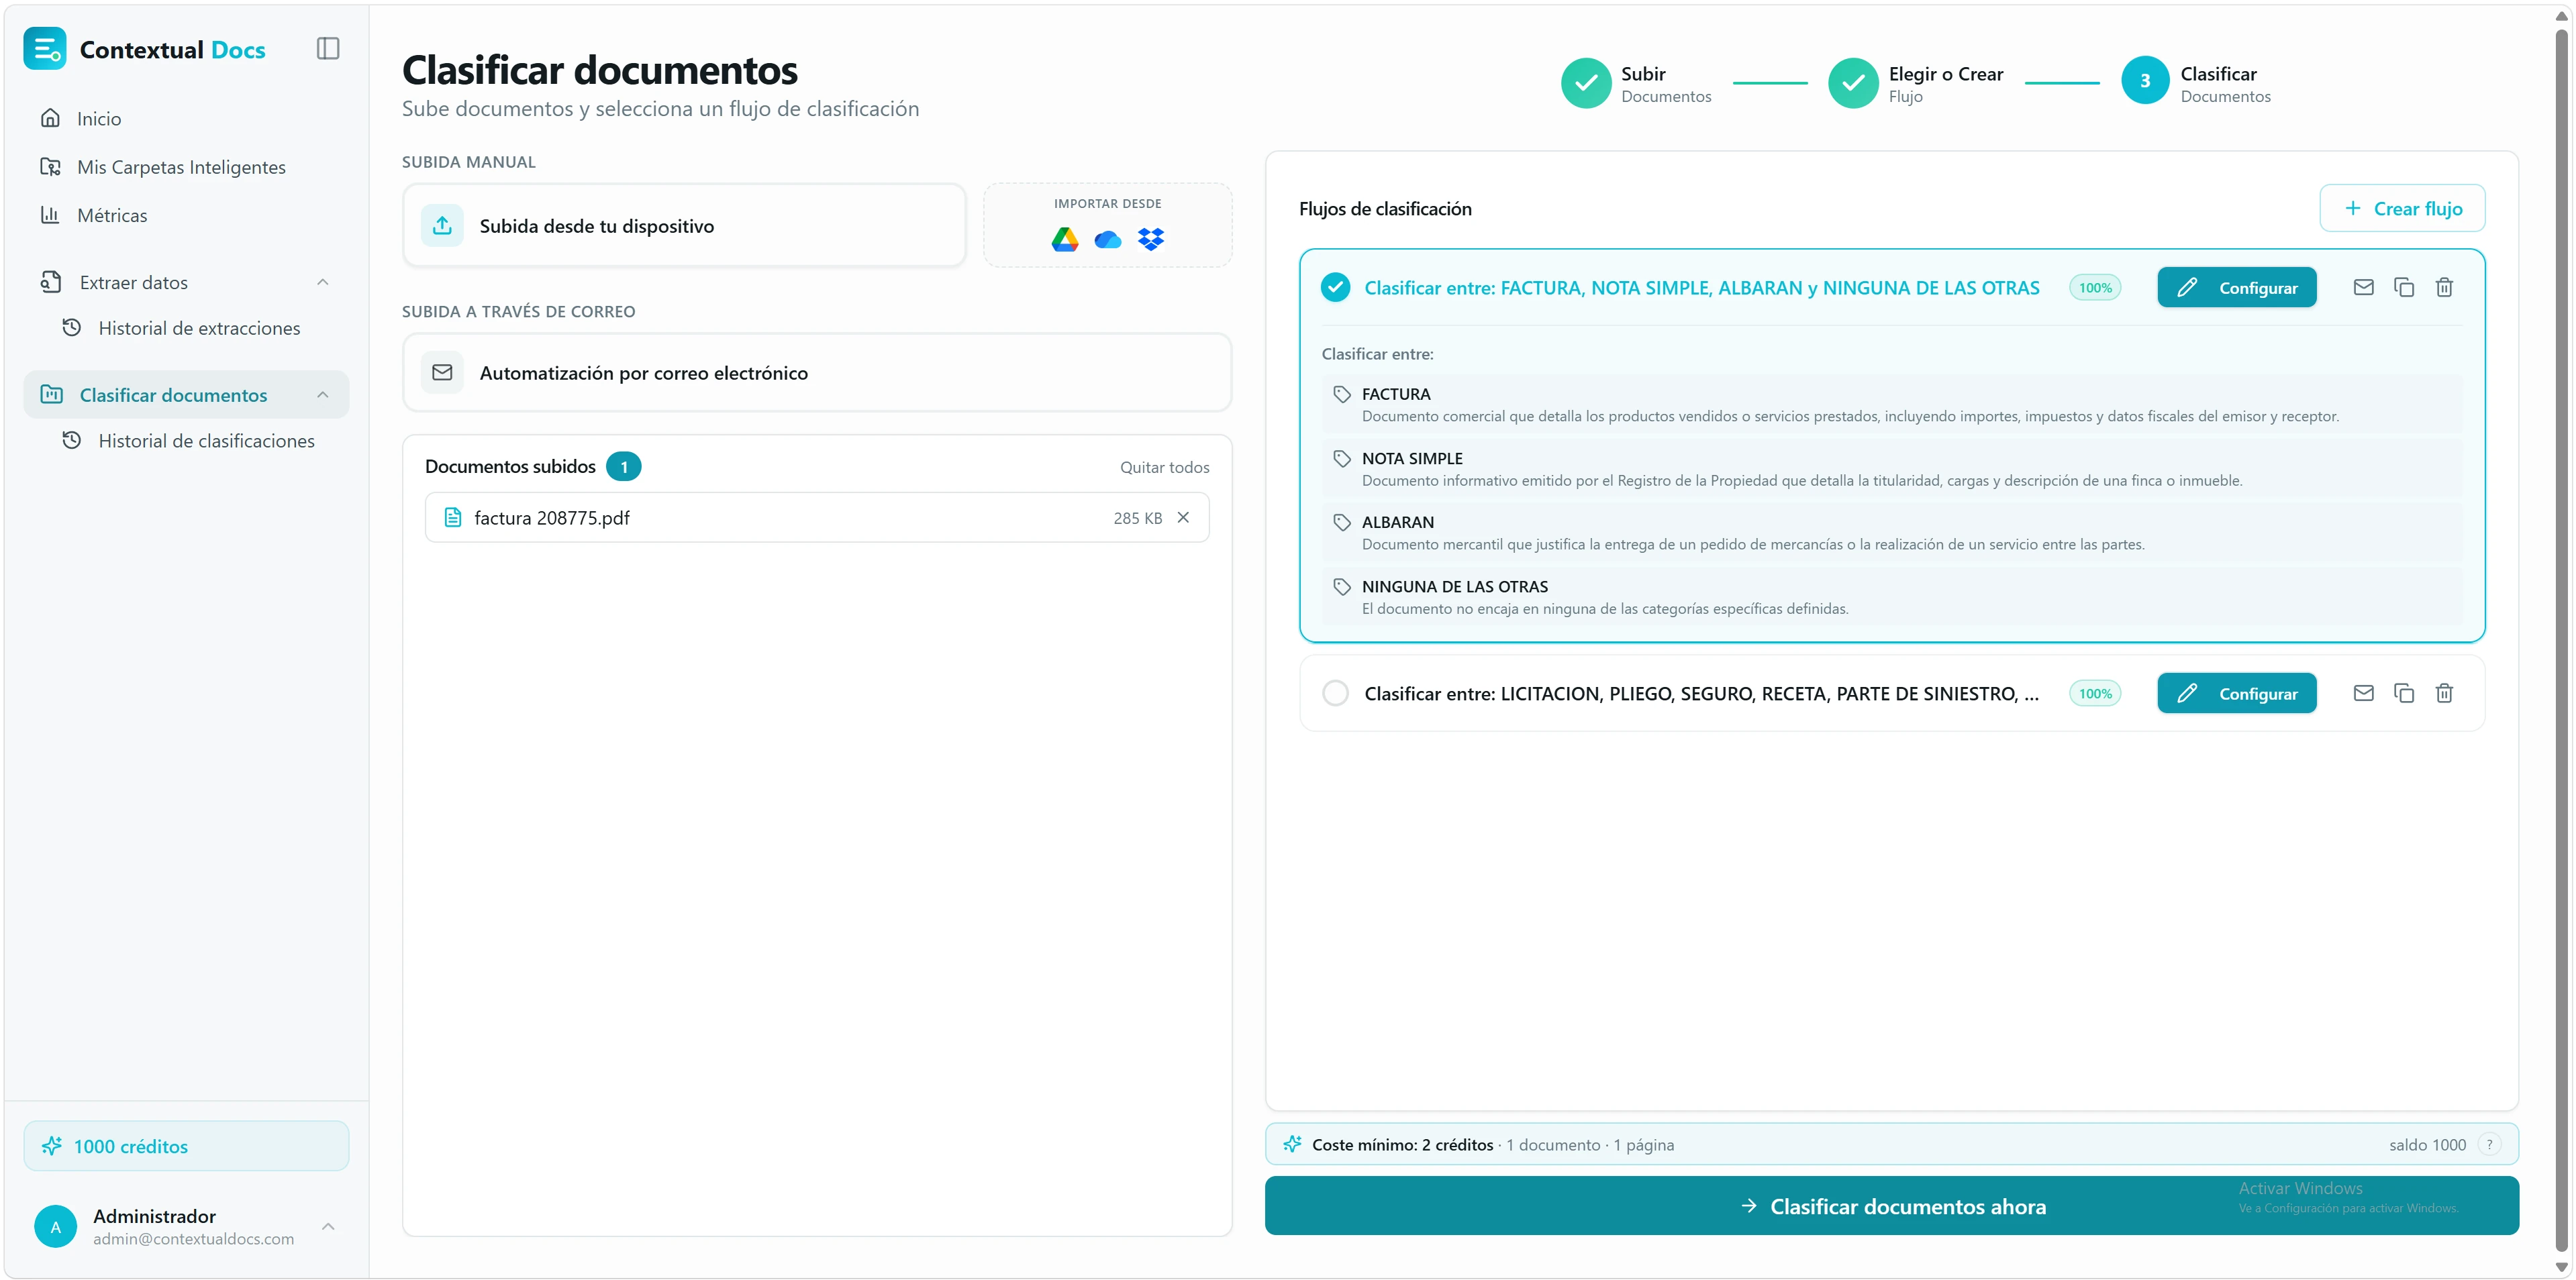Click the 100% badge on LICITACION flow
Viewport: 2576px width, 1280px height.
[x=2095, y=694]
